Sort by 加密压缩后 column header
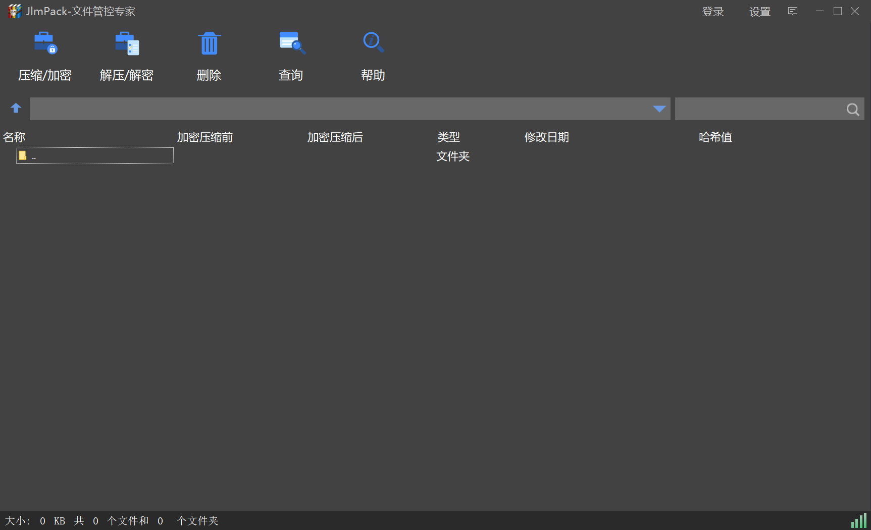This screenshot has width=871, height=530. tap(335, 137)
